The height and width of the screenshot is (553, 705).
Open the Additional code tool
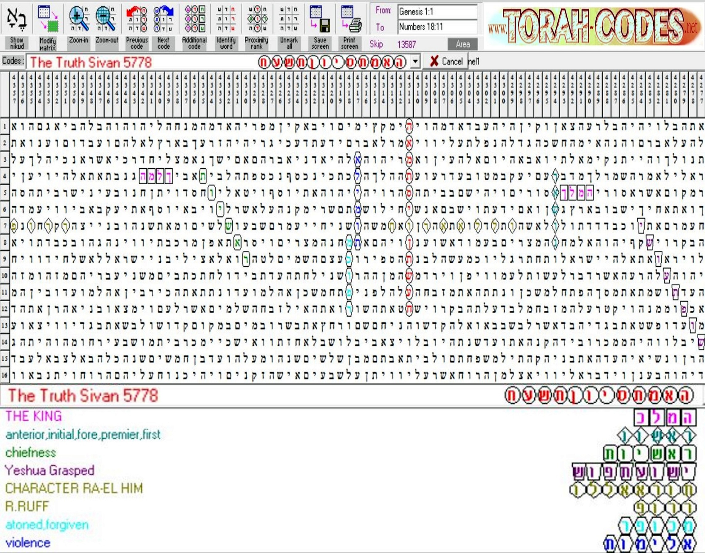(194, 19)
